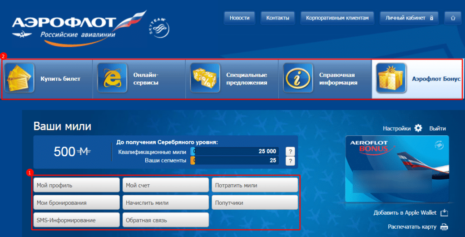Open the Мой профиль button
The height and width of the screenshot is (237, 465).
76,185
